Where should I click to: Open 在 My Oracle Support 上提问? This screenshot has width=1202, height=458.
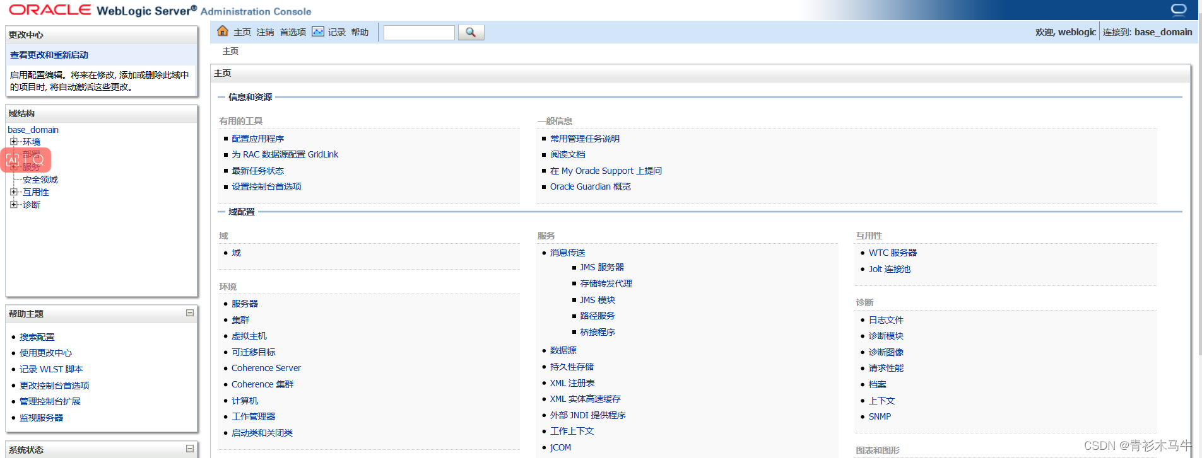tap(606, 171)
